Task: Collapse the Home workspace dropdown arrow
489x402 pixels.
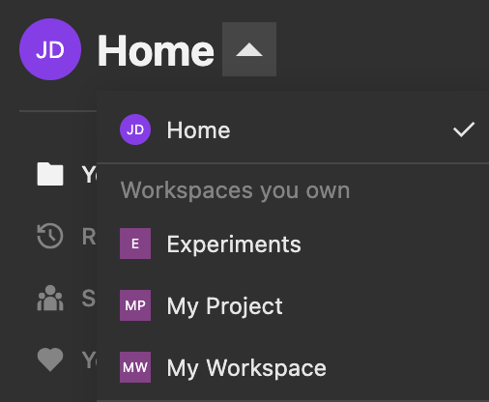Action: click(x=249, y=49)
